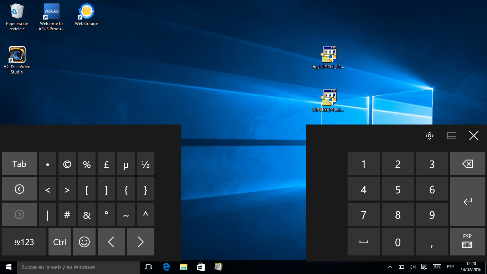Open WebStorage desktop shortcut
This screenshot has height=274, width=487.
pyautogui.click(x=86, y=15)
